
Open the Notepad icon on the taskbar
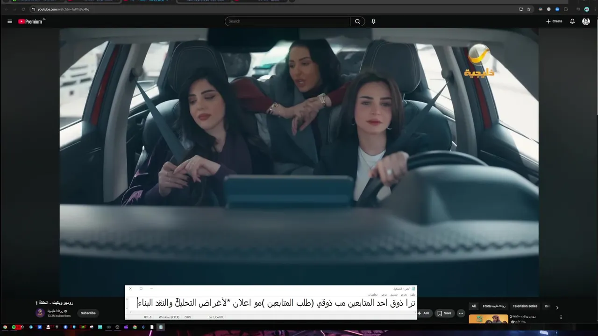coord(160,327)
